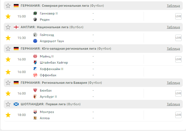Open LIVE stream for Ганновер II match
This screenshot has height=131, width=186.
(178, 16)
